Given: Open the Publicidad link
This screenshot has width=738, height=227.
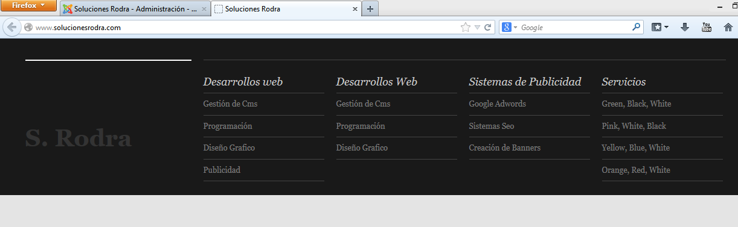Looking at the screenshot, I should pyautogui.click(x=222, y=170).
